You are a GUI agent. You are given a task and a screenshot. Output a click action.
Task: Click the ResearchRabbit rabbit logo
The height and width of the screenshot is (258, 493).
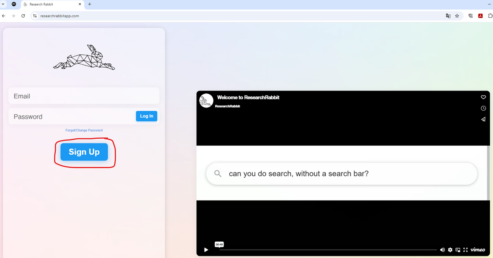[x=84, y=57]
